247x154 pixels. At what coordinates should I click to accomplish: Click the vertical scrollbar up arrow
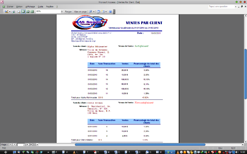tap(245, 16)
